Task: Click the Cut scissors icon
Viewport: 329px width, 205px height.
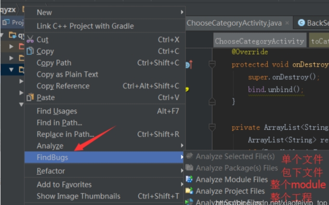Action: 30,40
